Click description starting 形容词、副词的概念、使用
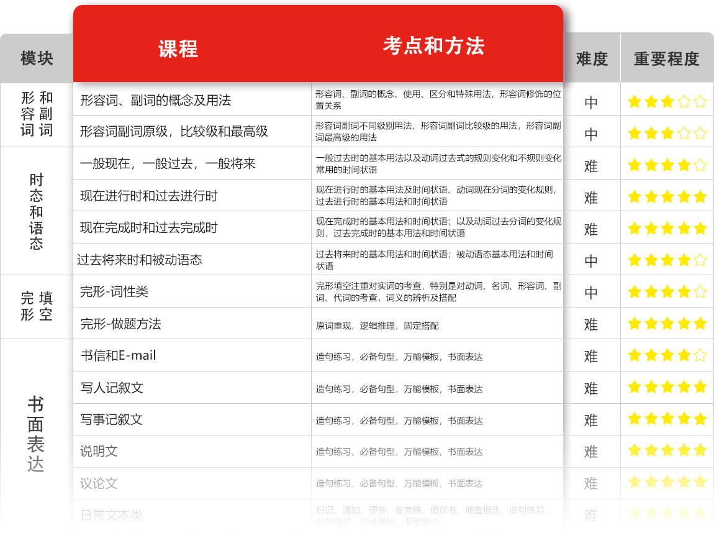Viewport: 714px width, 533px height. tap(438, 100)
